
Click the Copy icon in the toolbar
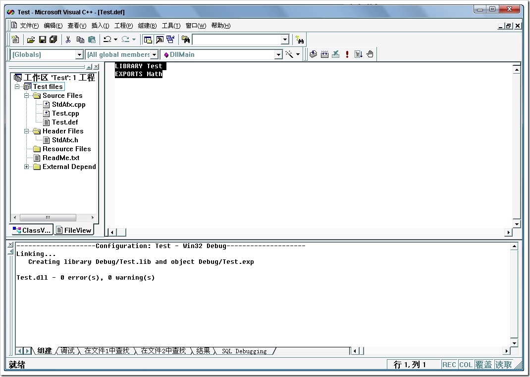click(80, 40)
